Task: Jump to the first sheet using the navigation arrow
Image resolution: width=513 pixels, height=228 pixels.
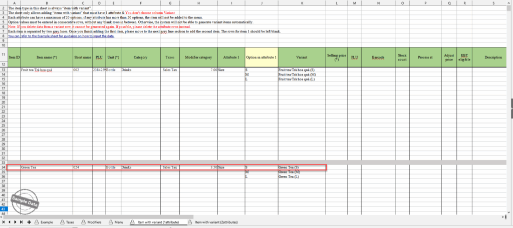Action: [x=4, y=221]
